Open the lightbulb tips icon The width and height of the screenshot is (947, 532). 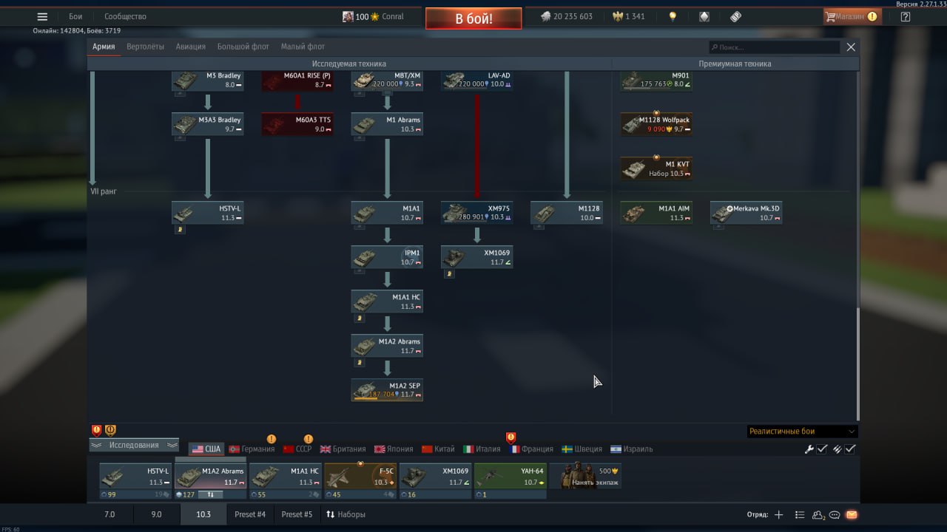click(x=673, y=16)
